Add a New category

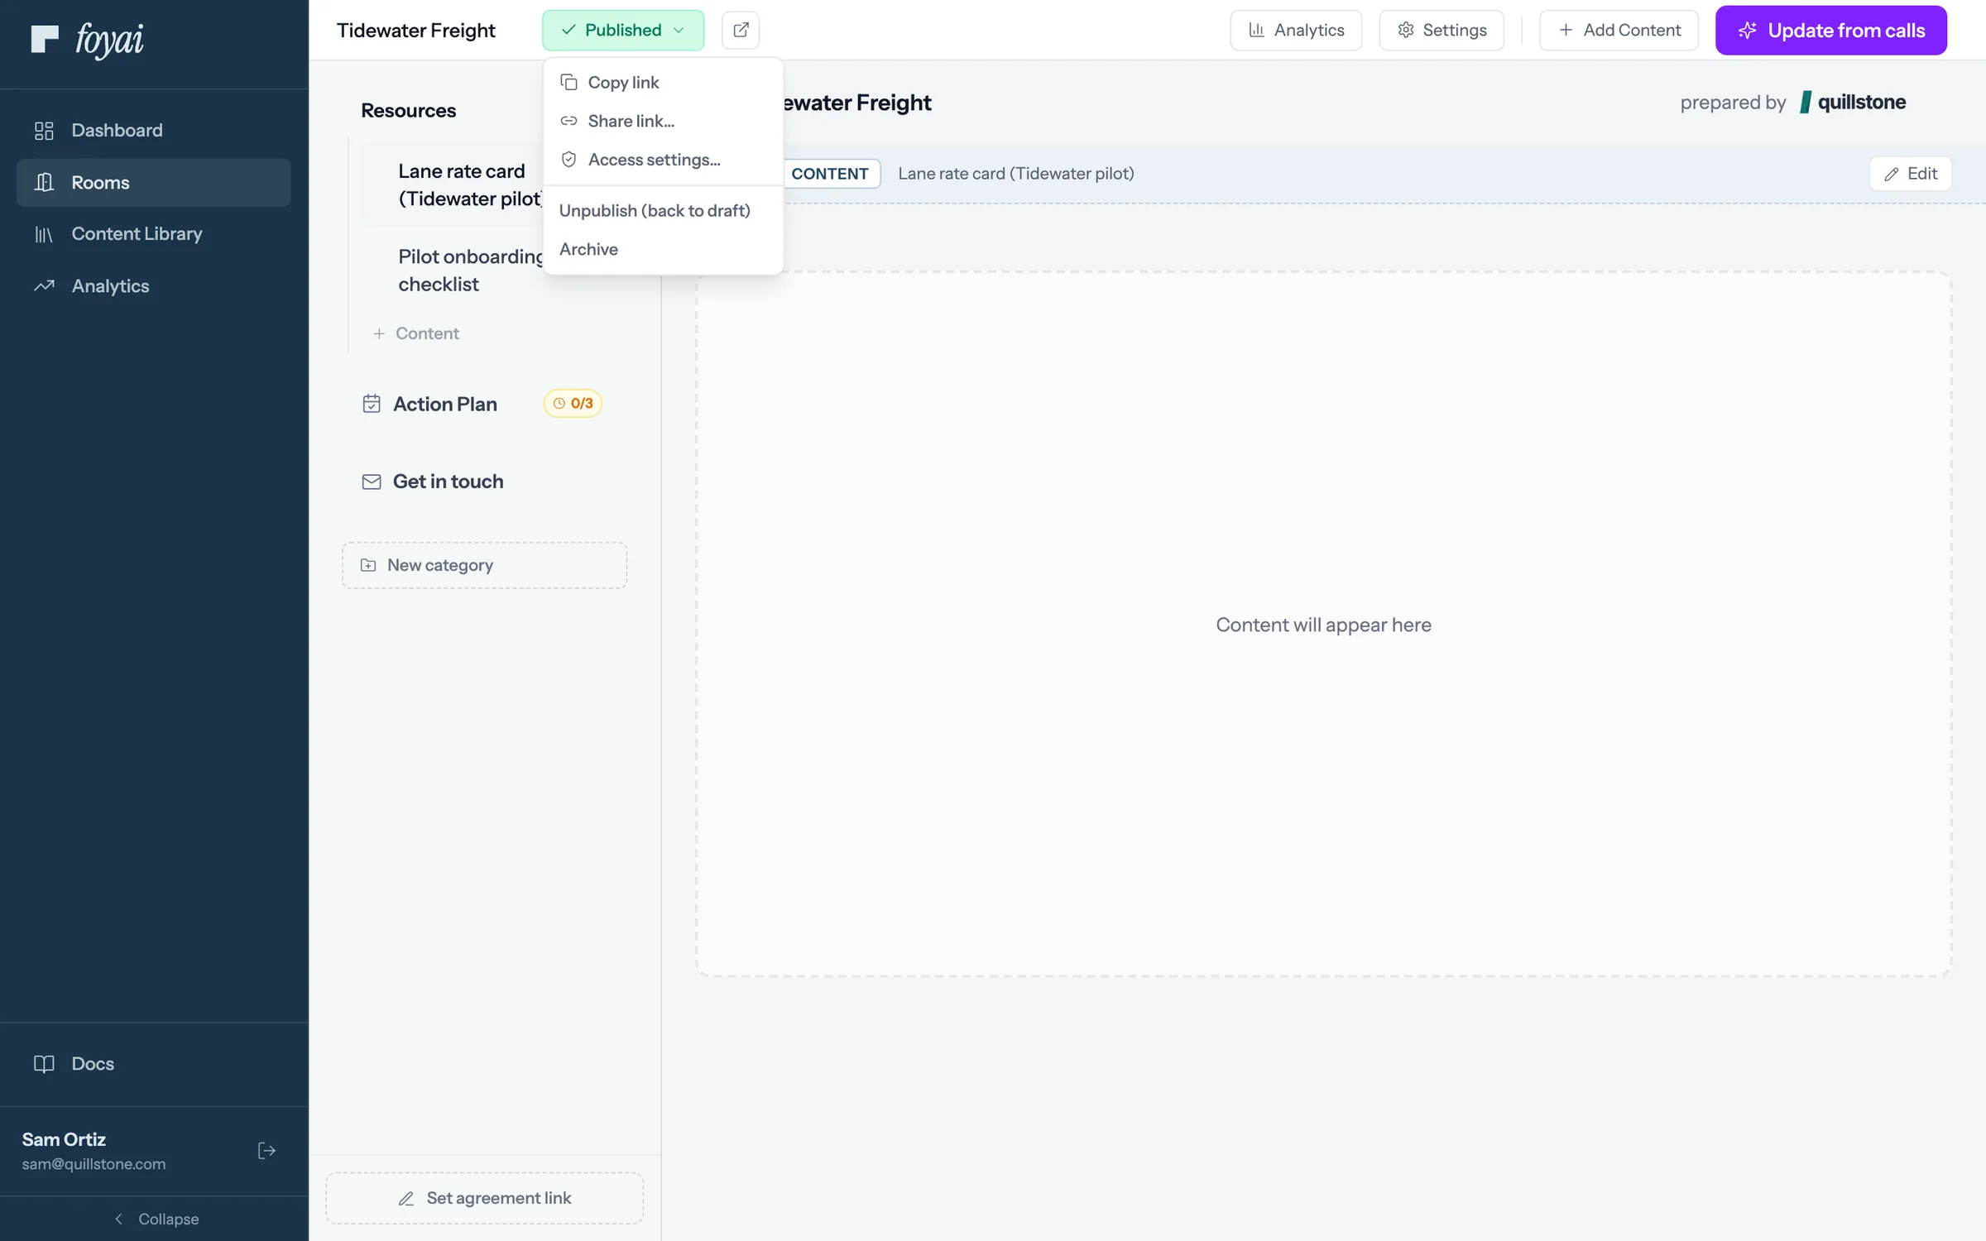click(x=485, y=565)
